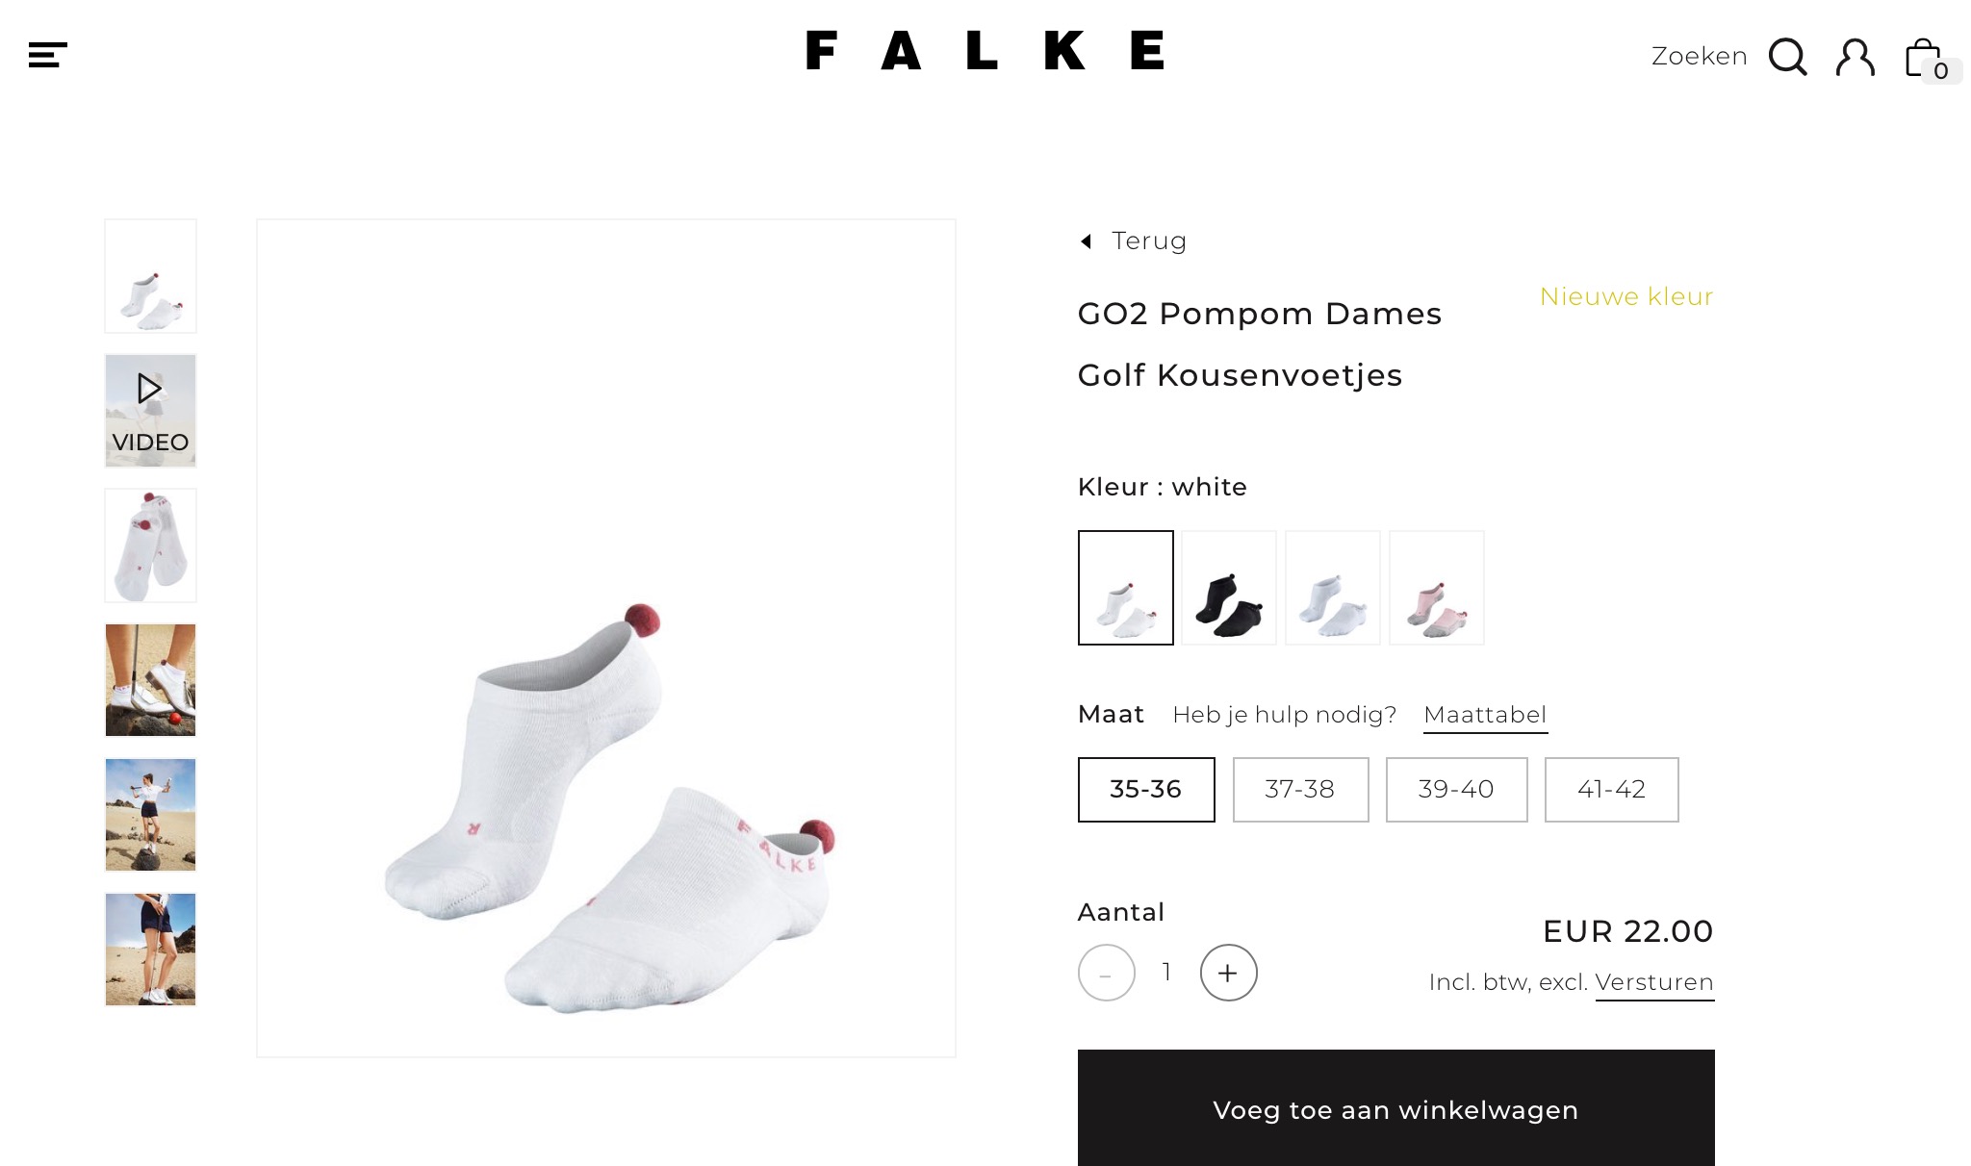
Task: Click the FALKE logo
Action: pyautogui.click(x=985, y=51)
